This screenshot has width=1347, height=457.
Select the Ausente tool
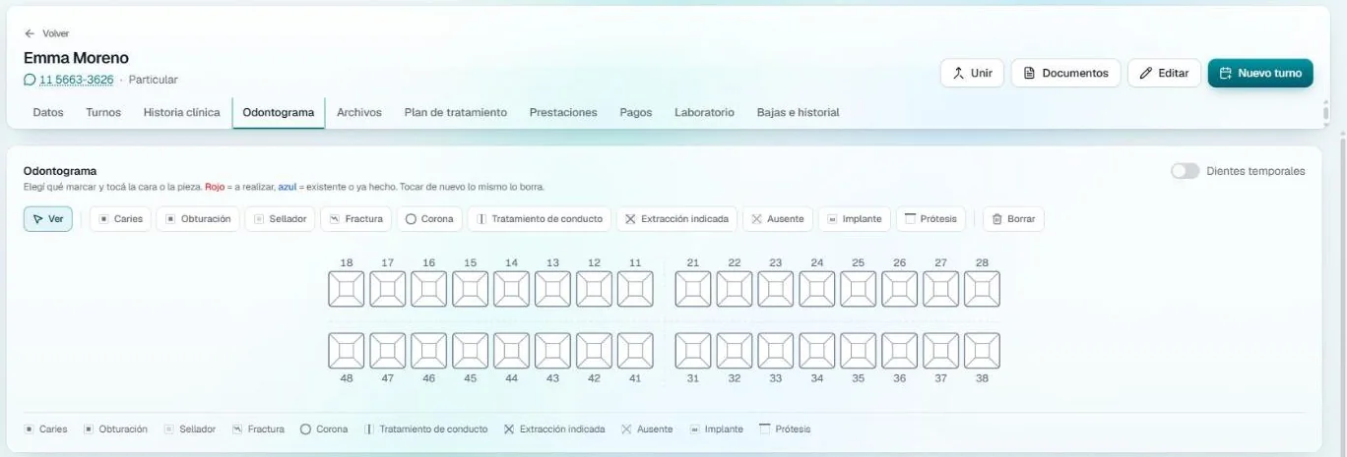pyautogui.click(x=778, y=219)
